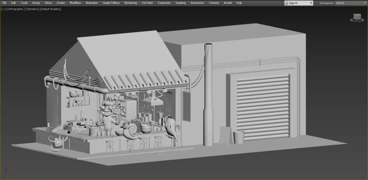
Task: Open the Tools menu
Action: (24, 3)
